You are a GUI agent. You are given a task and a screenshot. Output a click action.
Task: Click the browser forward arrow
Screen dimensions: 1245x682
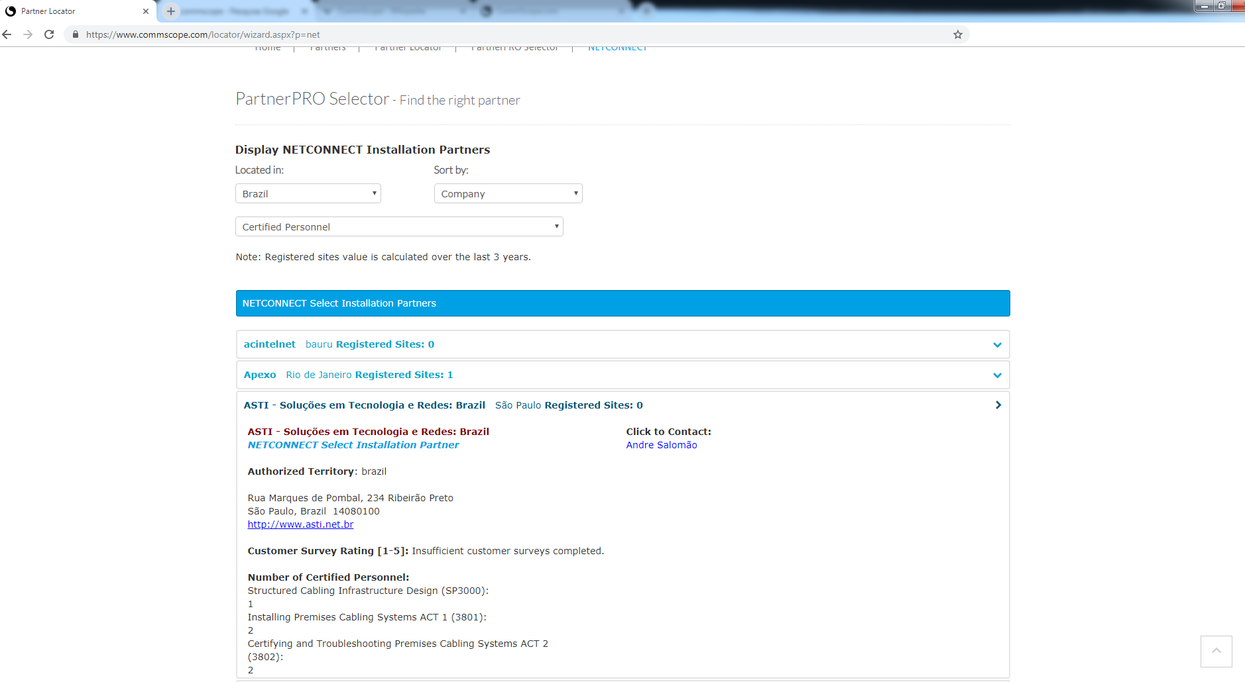coord(28,34)
